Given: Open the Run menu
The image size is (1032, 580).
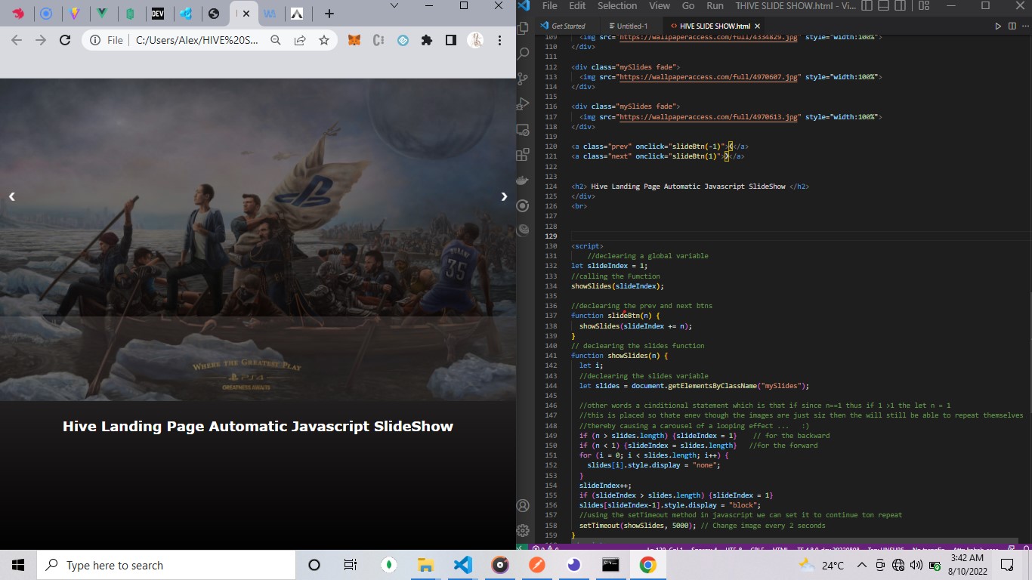Looking at the screenshot, I should (x=715, y=6).
